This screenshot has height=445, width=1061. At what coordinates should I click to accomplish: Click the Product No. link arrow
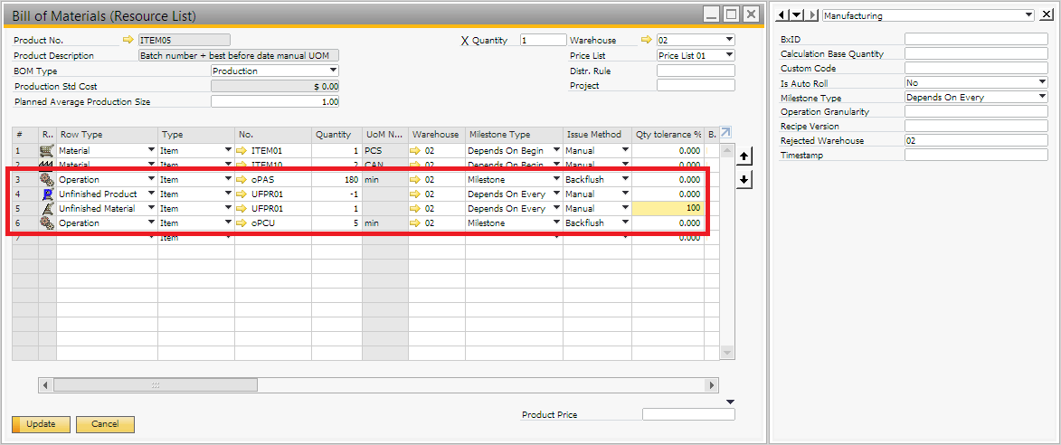click(x=128, y=41)
